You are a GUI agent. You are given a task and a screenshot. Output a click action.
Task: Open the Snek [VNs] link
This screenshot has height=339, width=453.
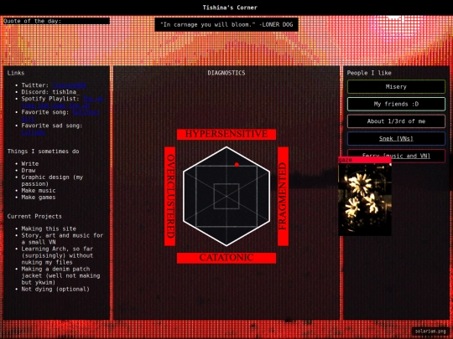pyautogui.click(x=396, y=139)
